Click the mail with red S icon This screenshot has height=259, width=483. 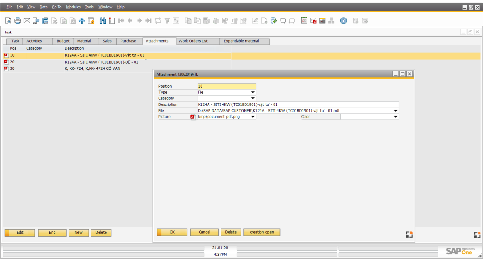313,21
